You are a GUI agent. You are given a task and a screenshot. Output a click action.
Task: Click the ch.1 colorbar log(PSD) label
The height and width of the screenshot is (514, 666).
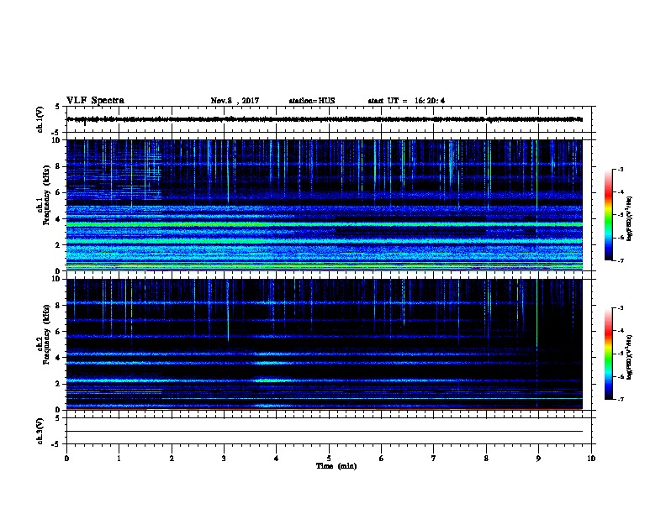click(x=629, y=218)
